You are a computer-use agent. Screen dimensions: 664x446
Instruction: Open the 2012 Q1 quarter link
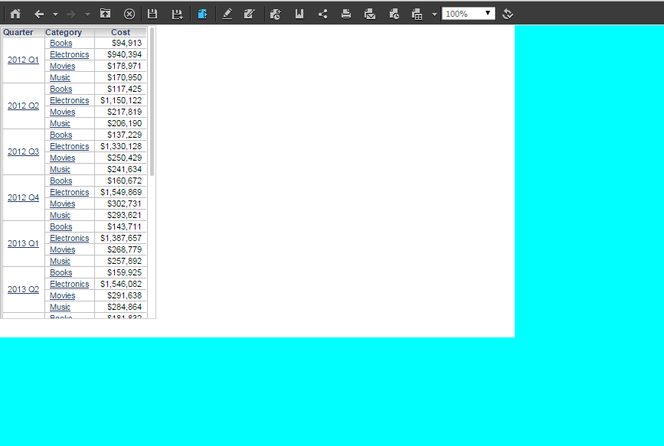coord(23,60)
